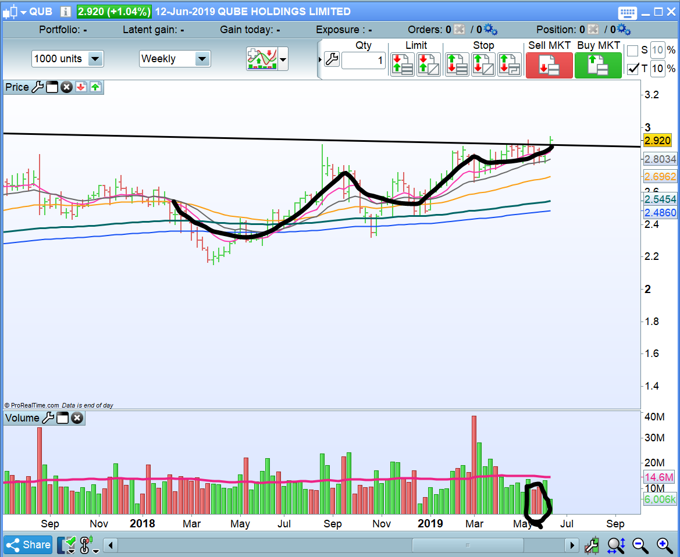Screen dimensions: 680x557
Task: Open the Volume panel wrench settings
Action: pos(48,418)
